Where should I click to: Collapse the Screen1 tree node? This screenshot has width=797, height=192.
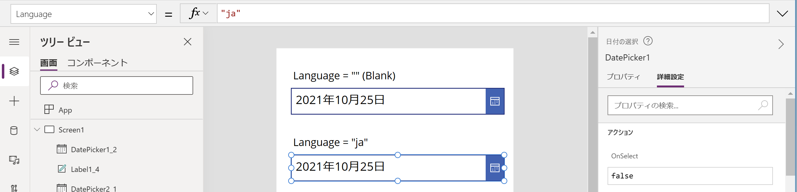click(38, 129)
